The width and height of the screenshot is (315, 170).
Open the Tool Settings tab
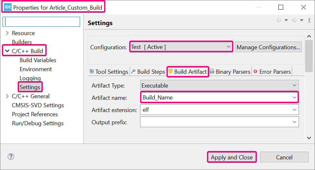pyautogui.click(x=109, y=72)
